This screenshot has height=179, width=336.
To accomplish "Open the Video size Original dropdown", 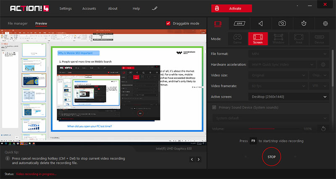I will coord(278,75).
